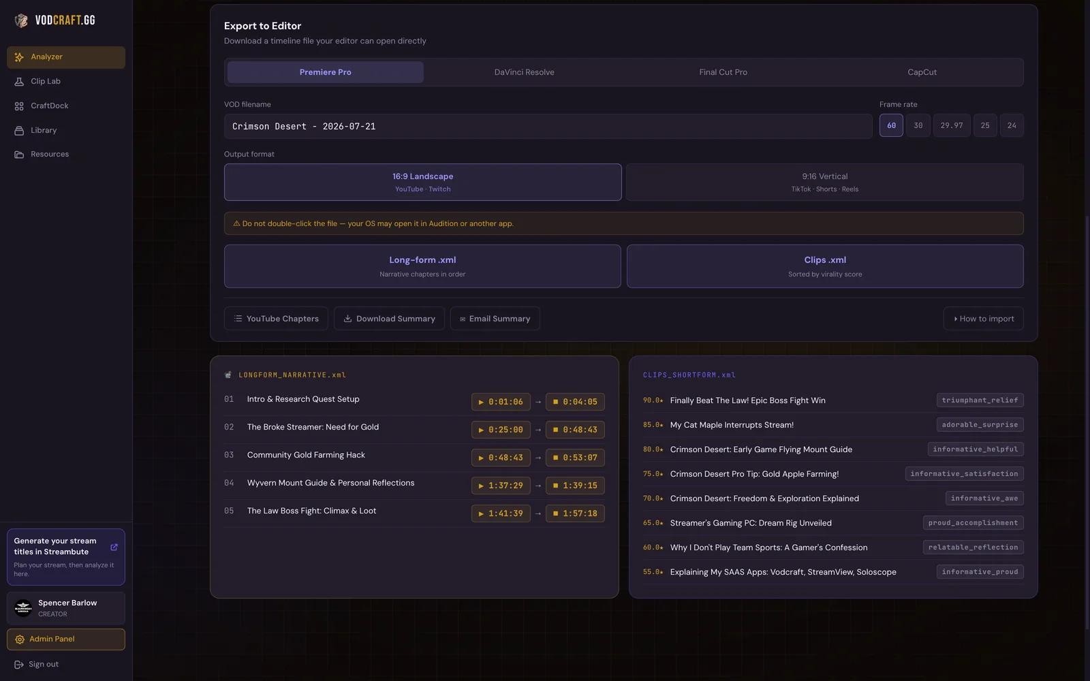Click the YouTube Chapters list icon

(238, 319)
